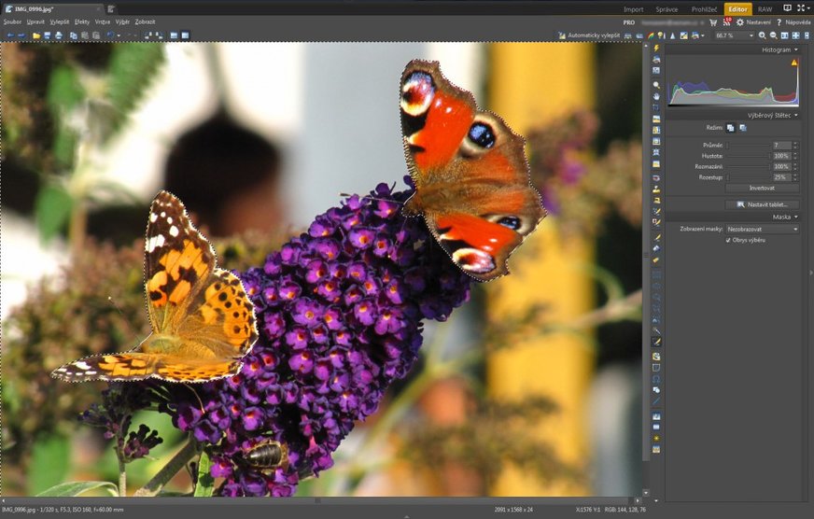Select the Zoom magnifier tool in the side toolbar

pos(656,85)
